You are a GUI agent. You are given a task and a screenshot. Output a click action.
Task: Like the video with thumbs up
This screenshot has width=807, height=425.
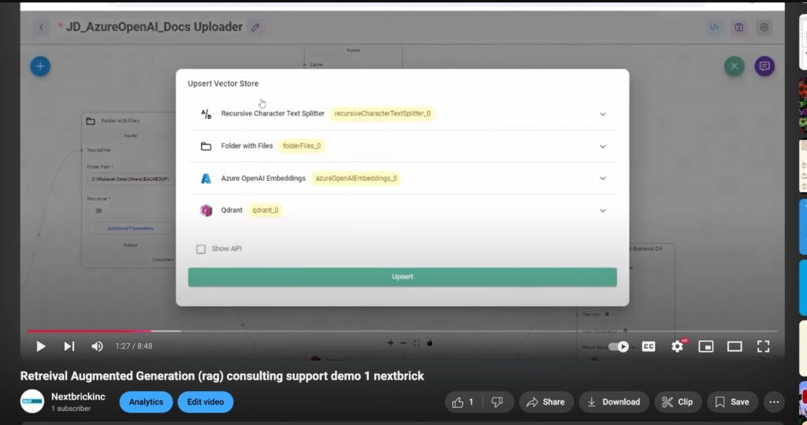click(460, 402)
